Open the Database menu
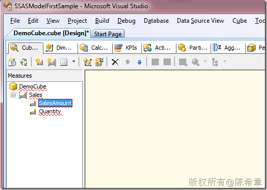Image resolution: width=267 pixels, height=190 pixels. [x=156, y=21]
